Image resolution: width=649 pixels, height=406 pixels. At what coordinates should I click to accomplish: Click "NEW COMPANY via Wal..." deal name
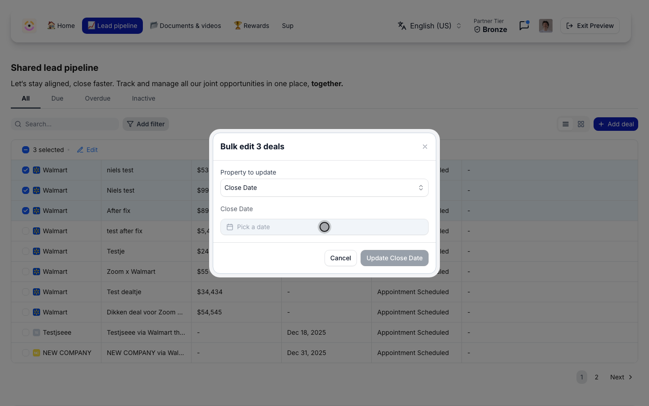(146, 353)
